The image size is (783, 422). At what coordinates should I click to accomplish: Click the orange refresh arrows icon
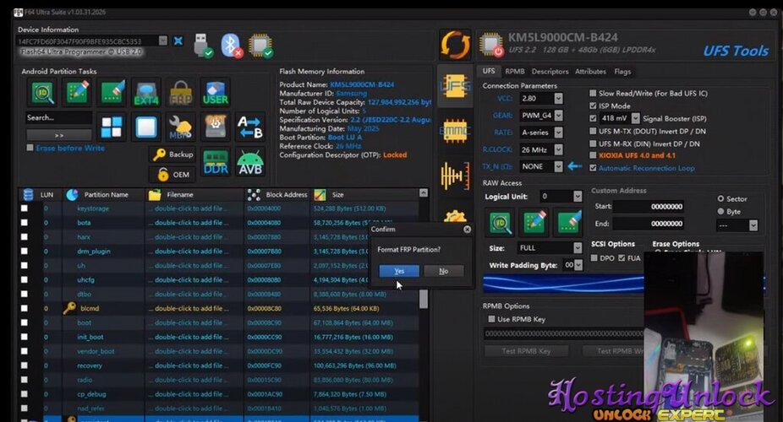455,45
